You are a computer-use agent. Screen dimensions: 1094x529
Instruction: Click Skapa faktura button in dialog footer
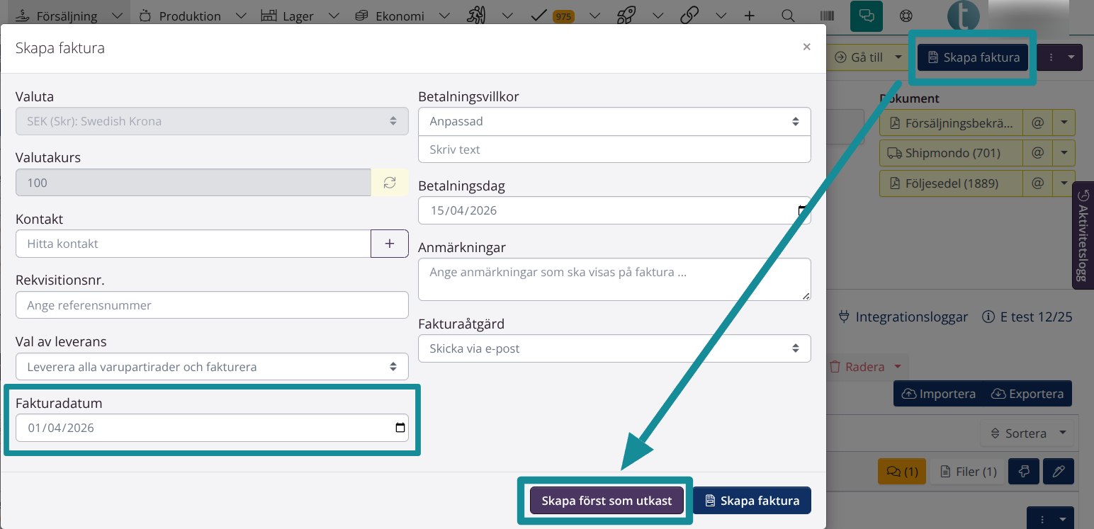752,501
